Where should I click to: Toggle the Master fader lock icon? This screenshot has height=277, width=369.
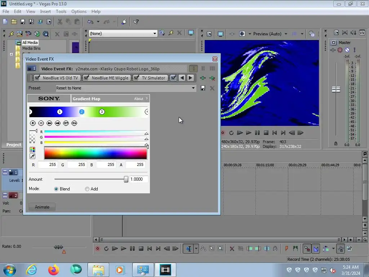tap(336, 144)
